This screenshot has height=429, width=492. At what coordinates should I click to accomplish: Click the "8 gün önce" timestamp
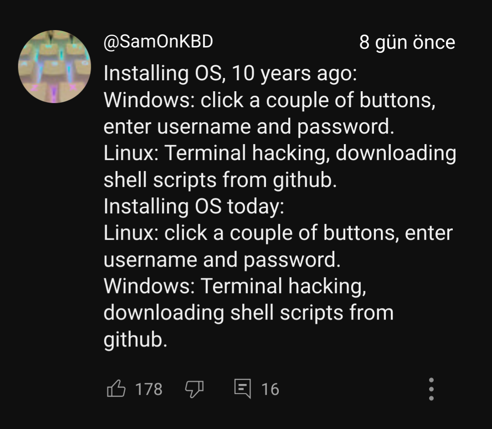pos(407,42)
